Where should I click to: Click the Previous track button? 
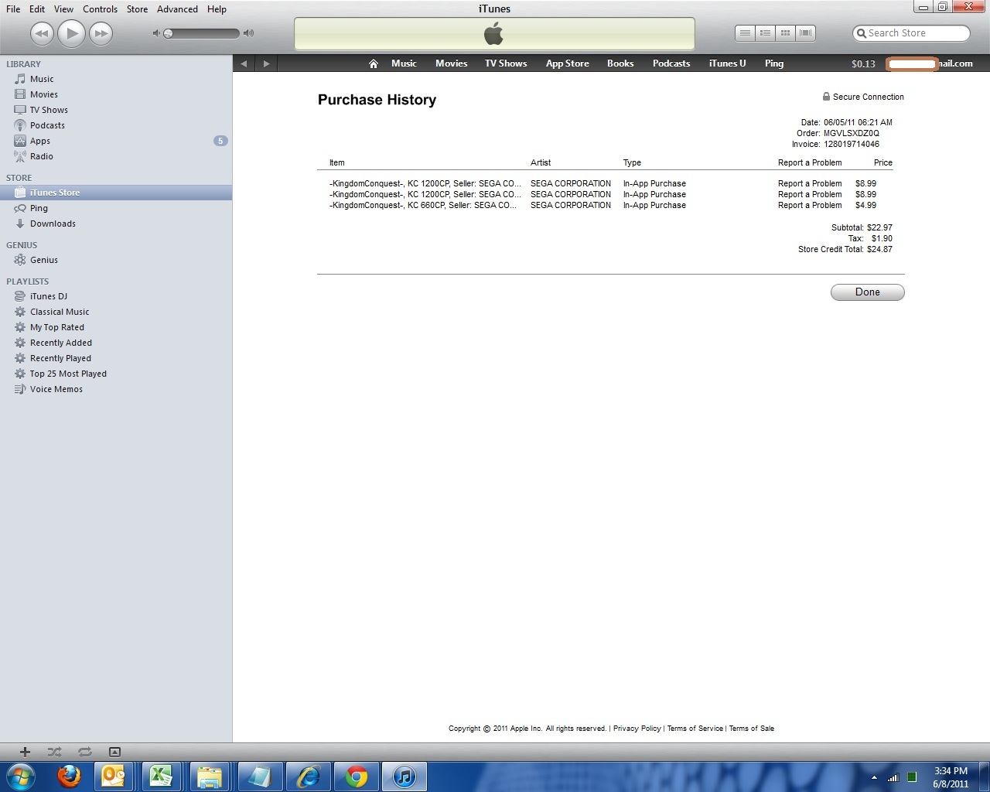tap(42, 33)
